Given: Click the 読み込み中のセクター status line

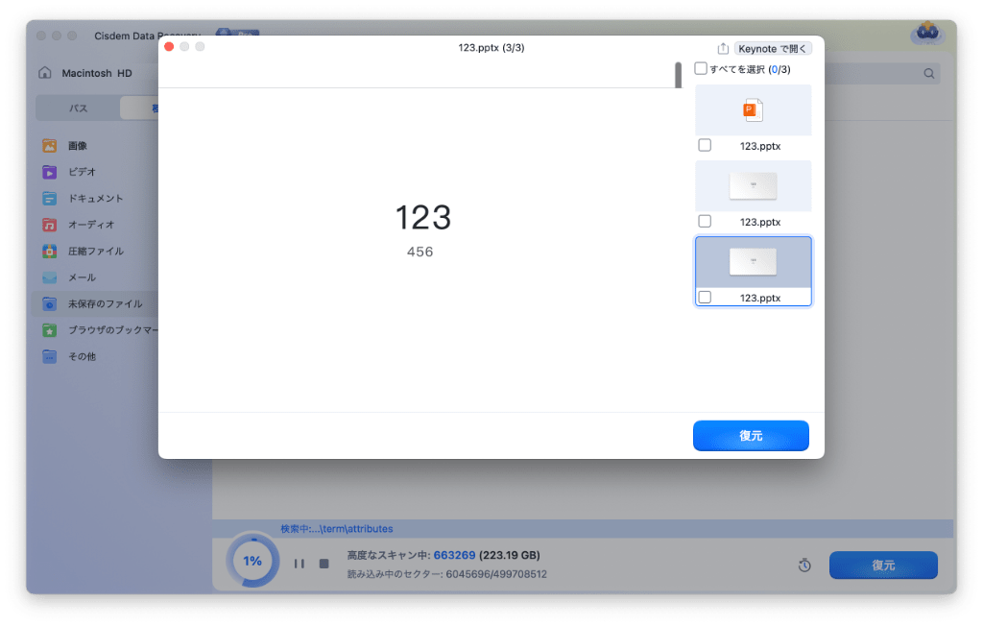Looking at the screenshot, I should [x=447, y=574].
